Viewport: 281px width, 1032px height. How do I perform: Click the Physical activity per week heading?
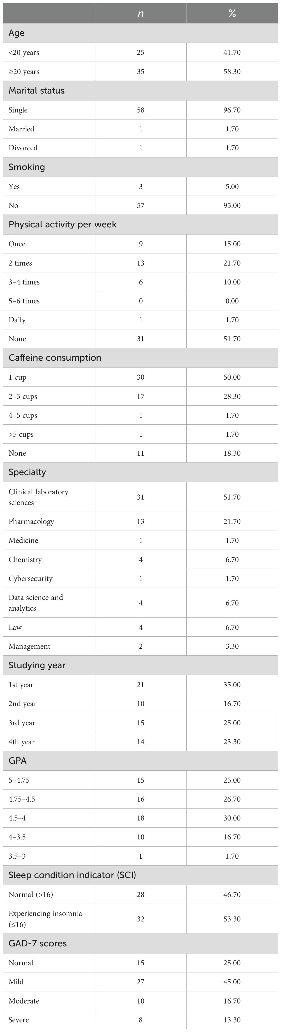pos(63,224)
